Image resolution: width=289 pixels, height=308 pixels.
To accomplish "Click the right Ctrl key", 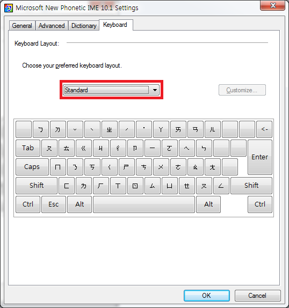I will click(x=260, y=204).
